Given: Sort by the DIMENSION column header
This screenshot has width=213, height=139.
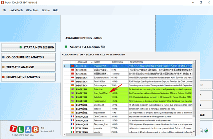Looking at the screenshot, I should [x=119, y=62].
